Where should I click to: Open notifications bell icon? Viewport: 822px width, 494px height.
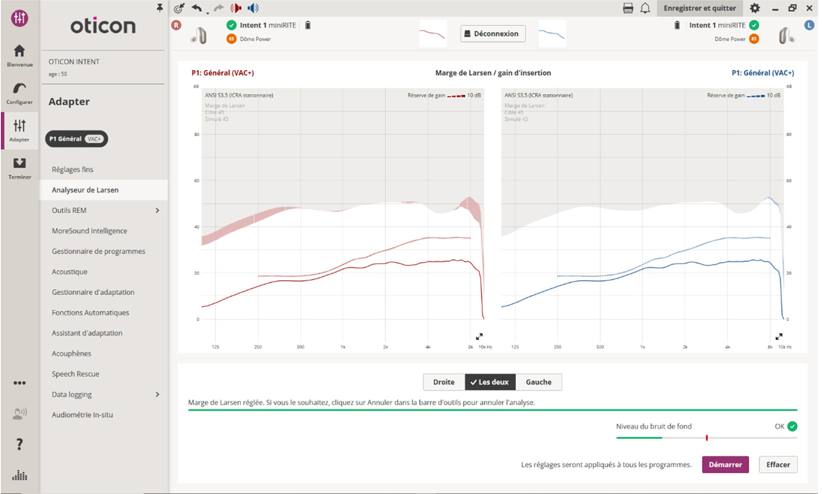click(x=645, y=8)
